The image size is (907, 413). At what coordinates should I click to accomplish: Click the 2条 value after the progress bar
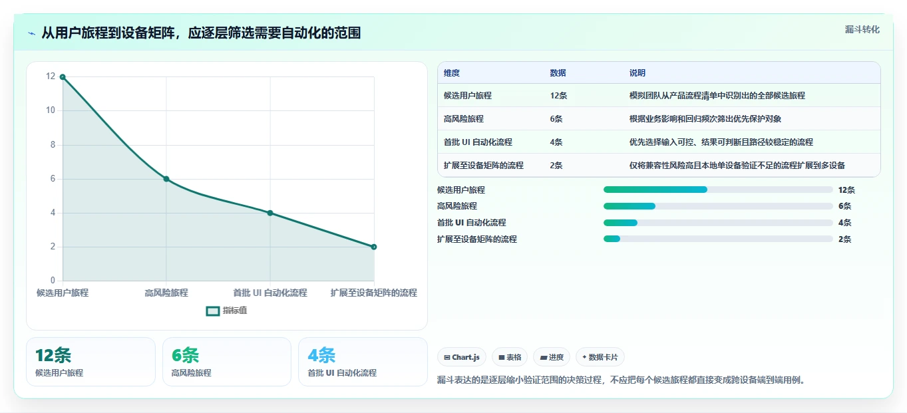[844, 239]
